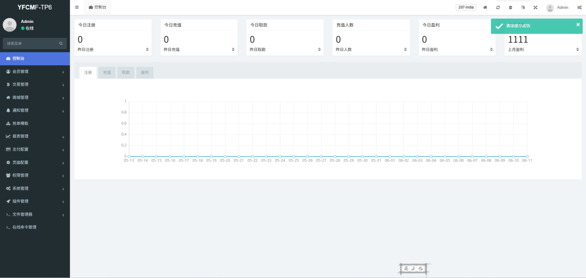
Task: Open settings via the gears icon
Action: click(x=579, y=7)
